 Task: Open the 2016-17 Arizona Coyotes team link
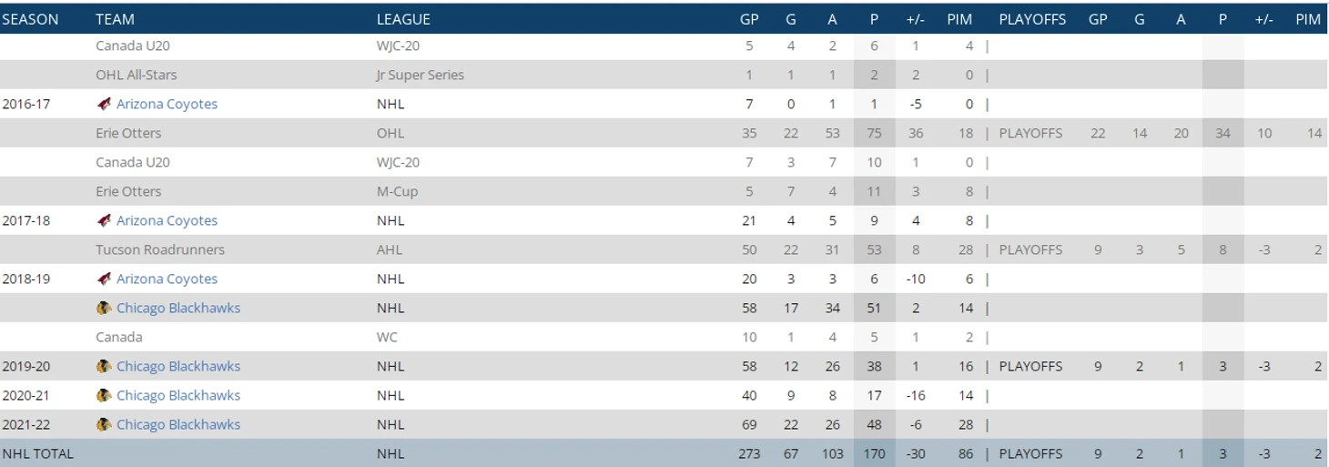(167, 104)
